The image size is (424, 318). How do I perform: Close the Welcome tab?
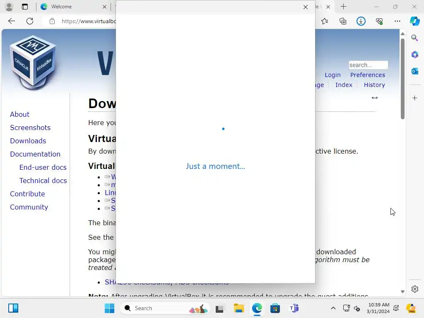(x=104, y=7)
